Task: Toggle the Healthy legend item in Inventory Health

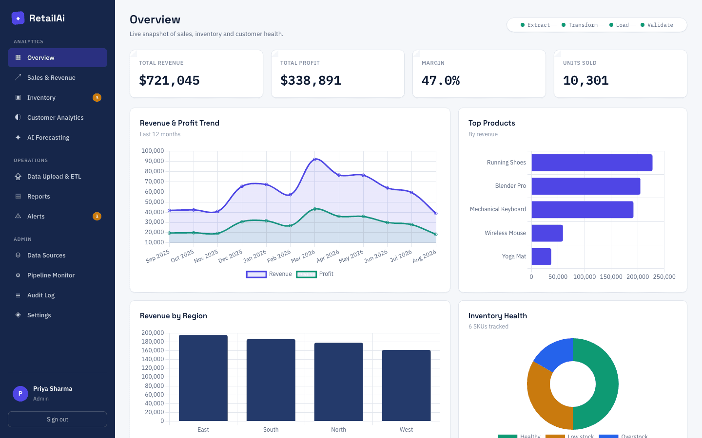Action: pos(519,436)
